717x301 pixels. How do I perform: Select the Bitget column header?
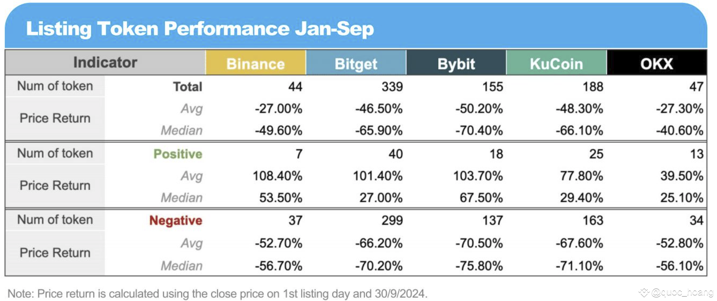click(x=356, y=63)
